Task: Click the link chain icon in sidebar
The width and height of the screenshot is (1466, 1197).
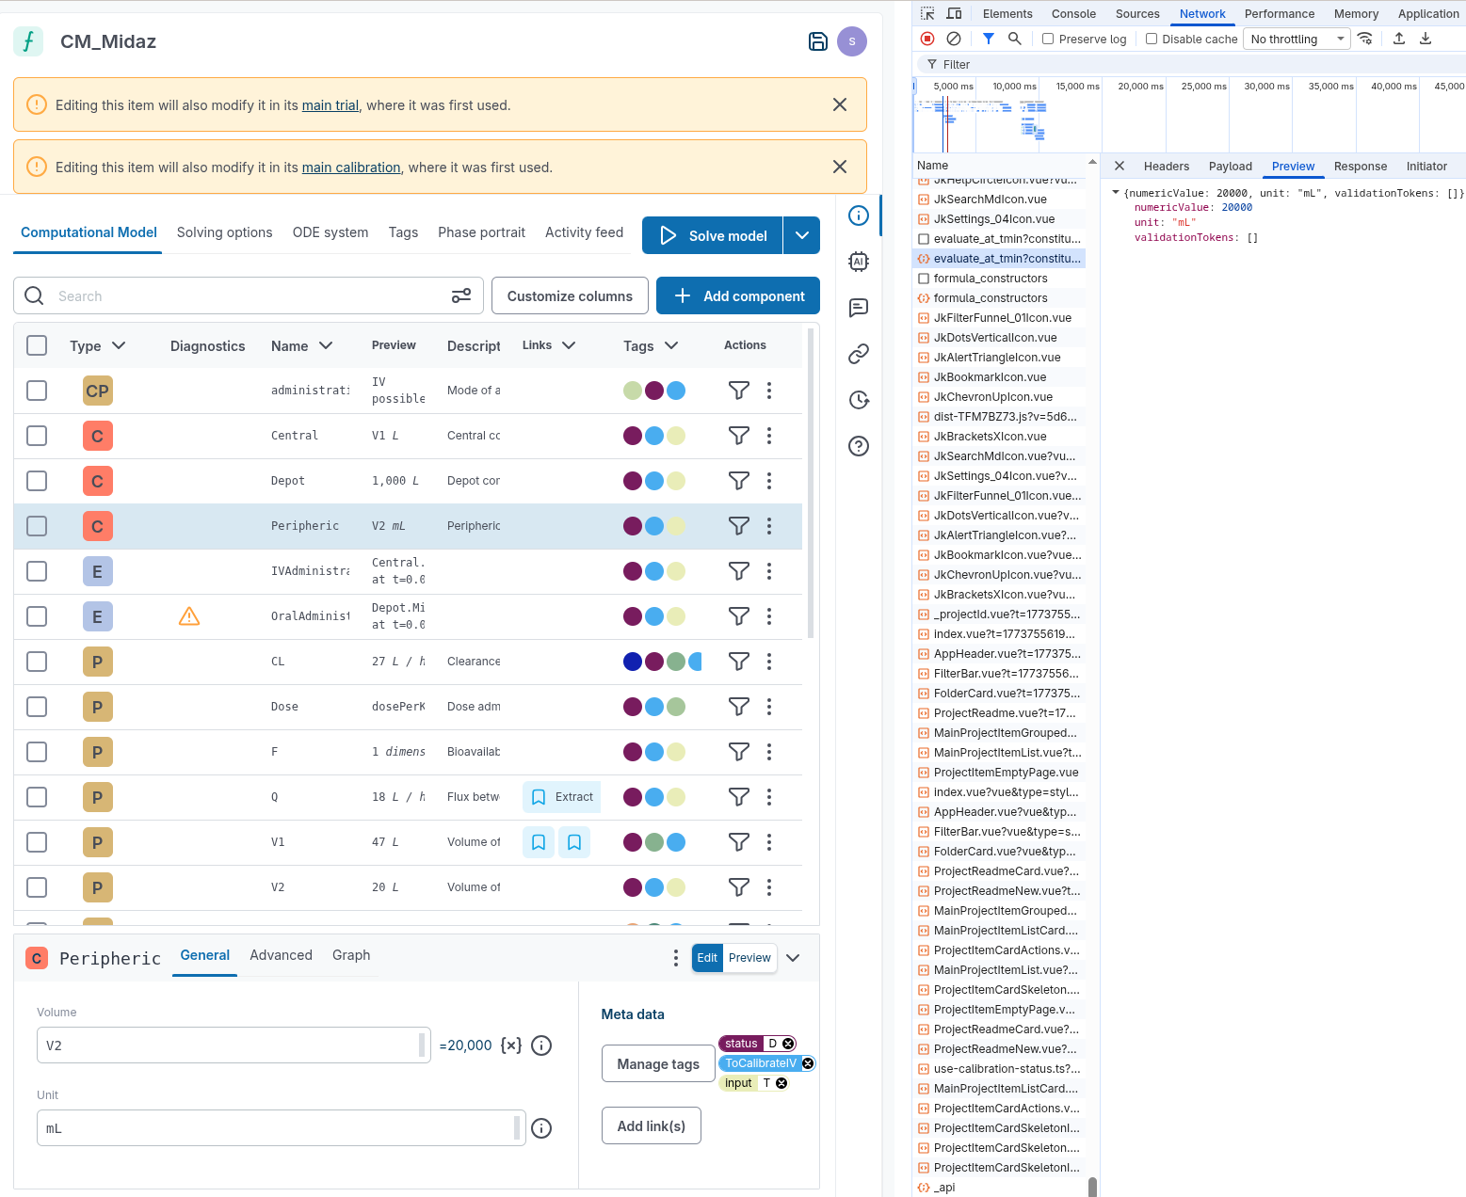Action: click(858, 354)
